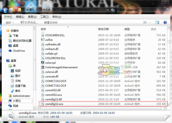This screenshot has height=123, width=172.
Task: Select the COMCT332.OCX file icon
Action: click(x=43, y=86)
